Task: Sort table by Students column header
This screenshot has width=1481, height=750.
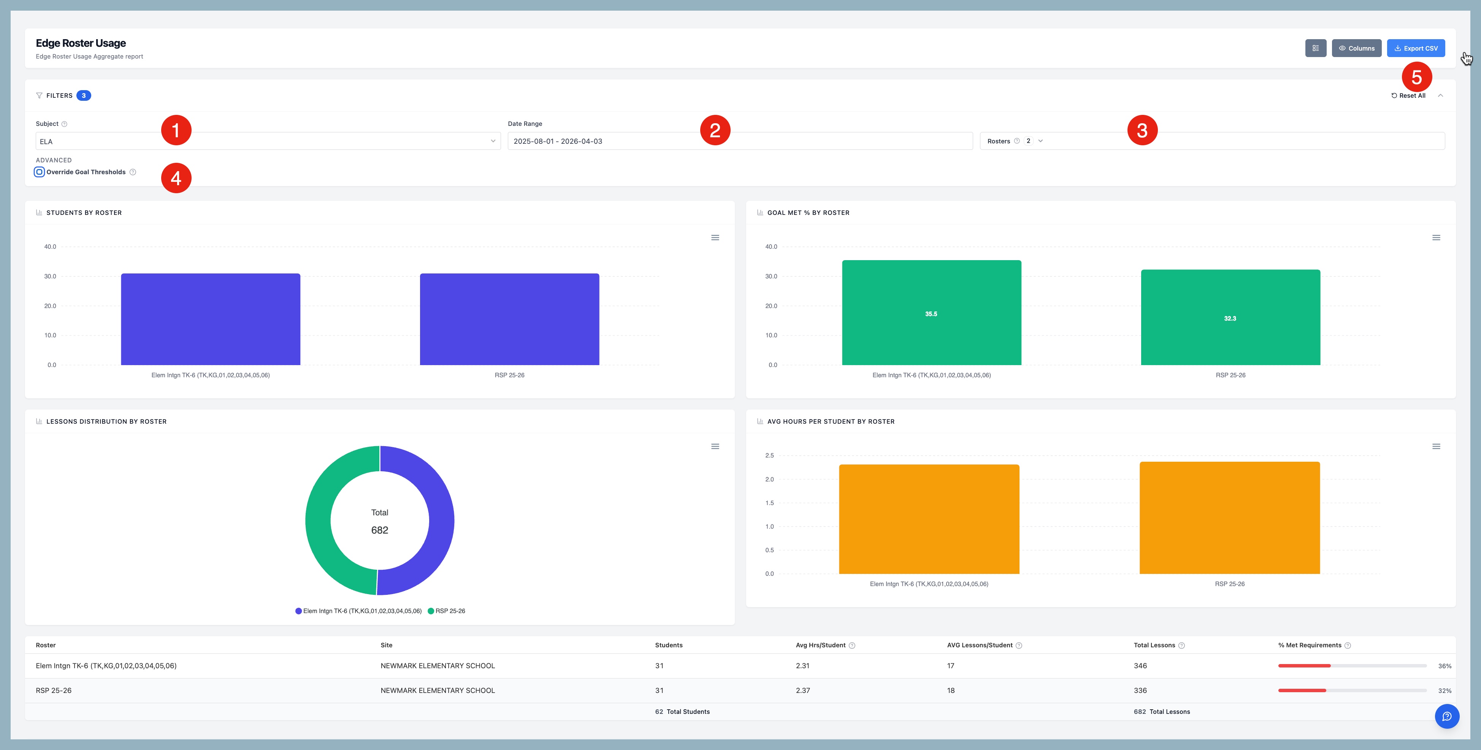Action: click(x=669, y=645)
